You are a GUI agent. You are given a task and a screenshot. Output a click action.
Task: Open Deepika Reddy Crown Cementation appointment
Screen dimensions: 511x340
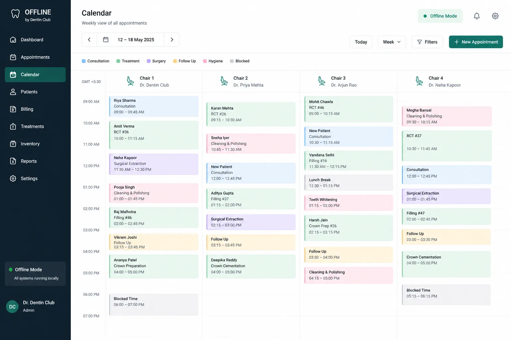(x=251, y=266)
